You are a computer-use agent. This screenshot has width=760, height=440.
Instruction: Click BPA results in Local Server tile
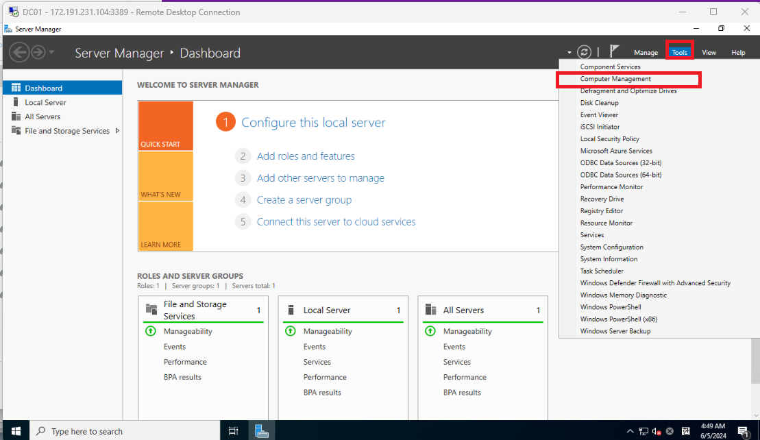coord(322,393)
